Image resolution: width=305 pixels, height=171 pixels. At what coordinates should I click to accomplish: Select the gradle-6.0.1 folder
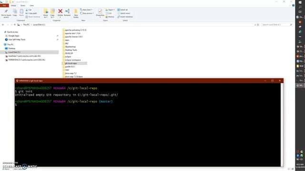click(70, 66)
